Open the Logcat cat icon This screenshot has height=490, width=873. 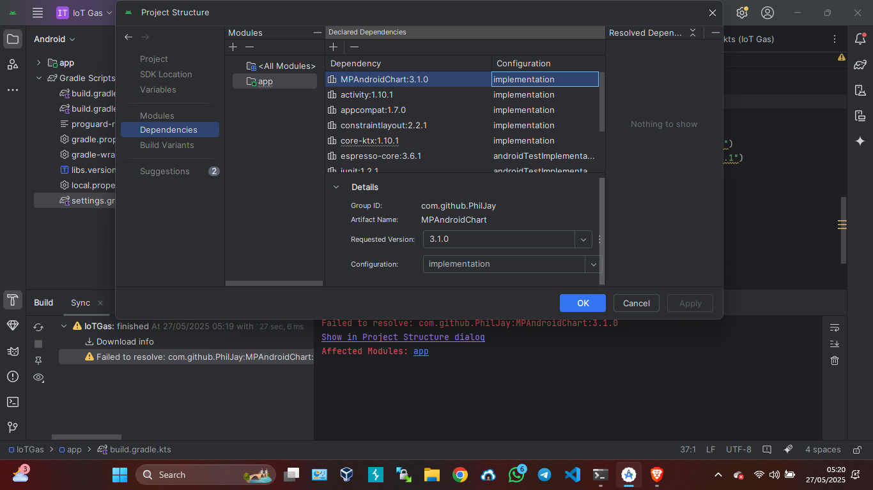[13, 351]
